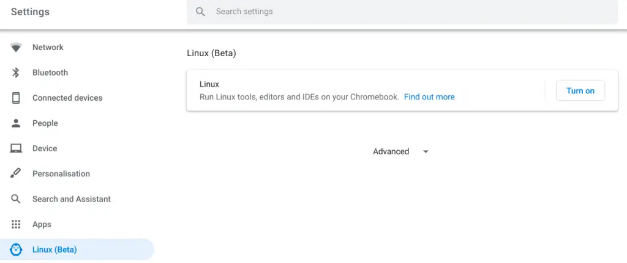Click the magnifier icon in search bar
This screenshot has width=627, height=263.
click(200, 12)
